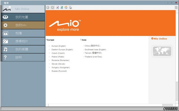Click the question mark icon beside 說明

5,57
